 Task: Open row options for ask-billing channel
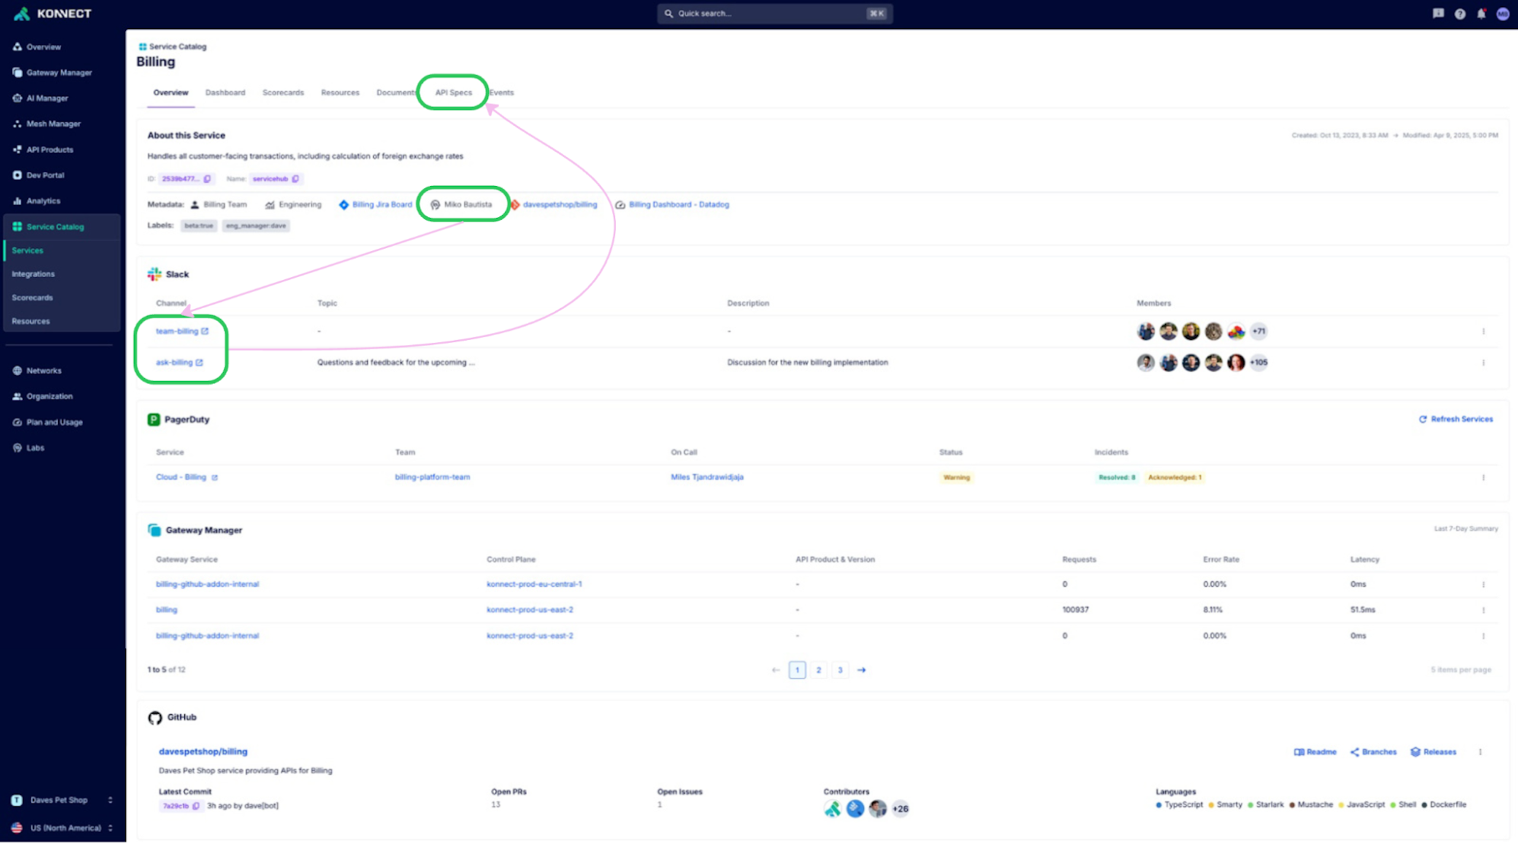coord(1483,363)
